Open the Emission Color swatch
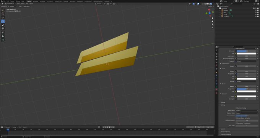Screen dimensions: 260x138 coord(246,97)
